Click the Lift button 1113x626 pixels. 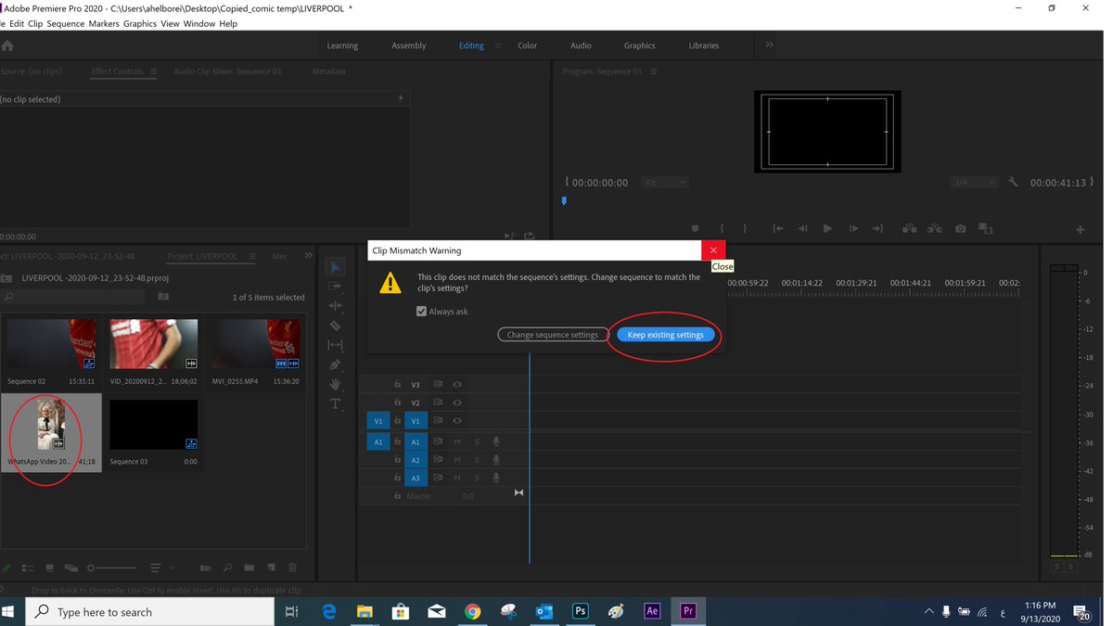pos(910,229)
